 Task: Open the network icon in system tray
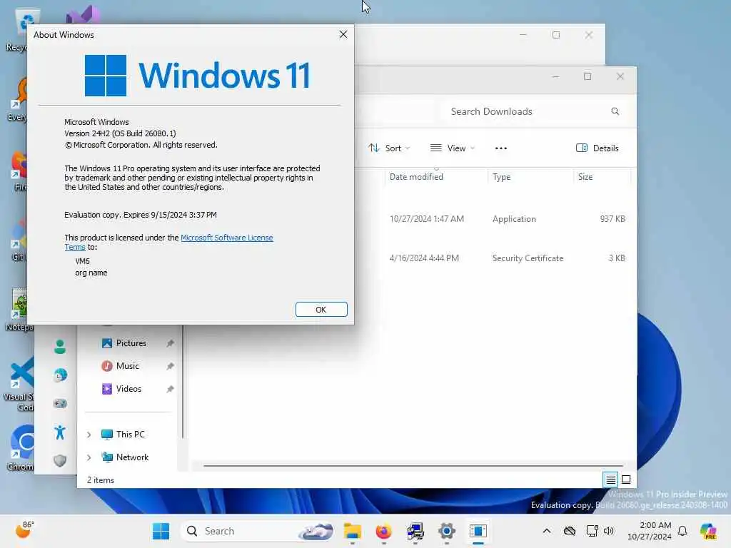tap(592, 531)
